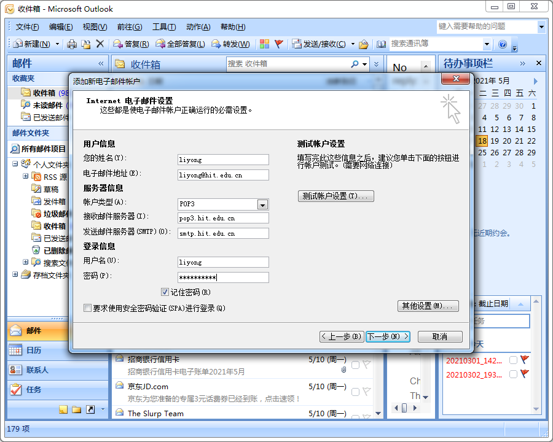Expand the Archive Folders (存档文件夹) node
Screen dimensions: 553x442
pos(15,274)
